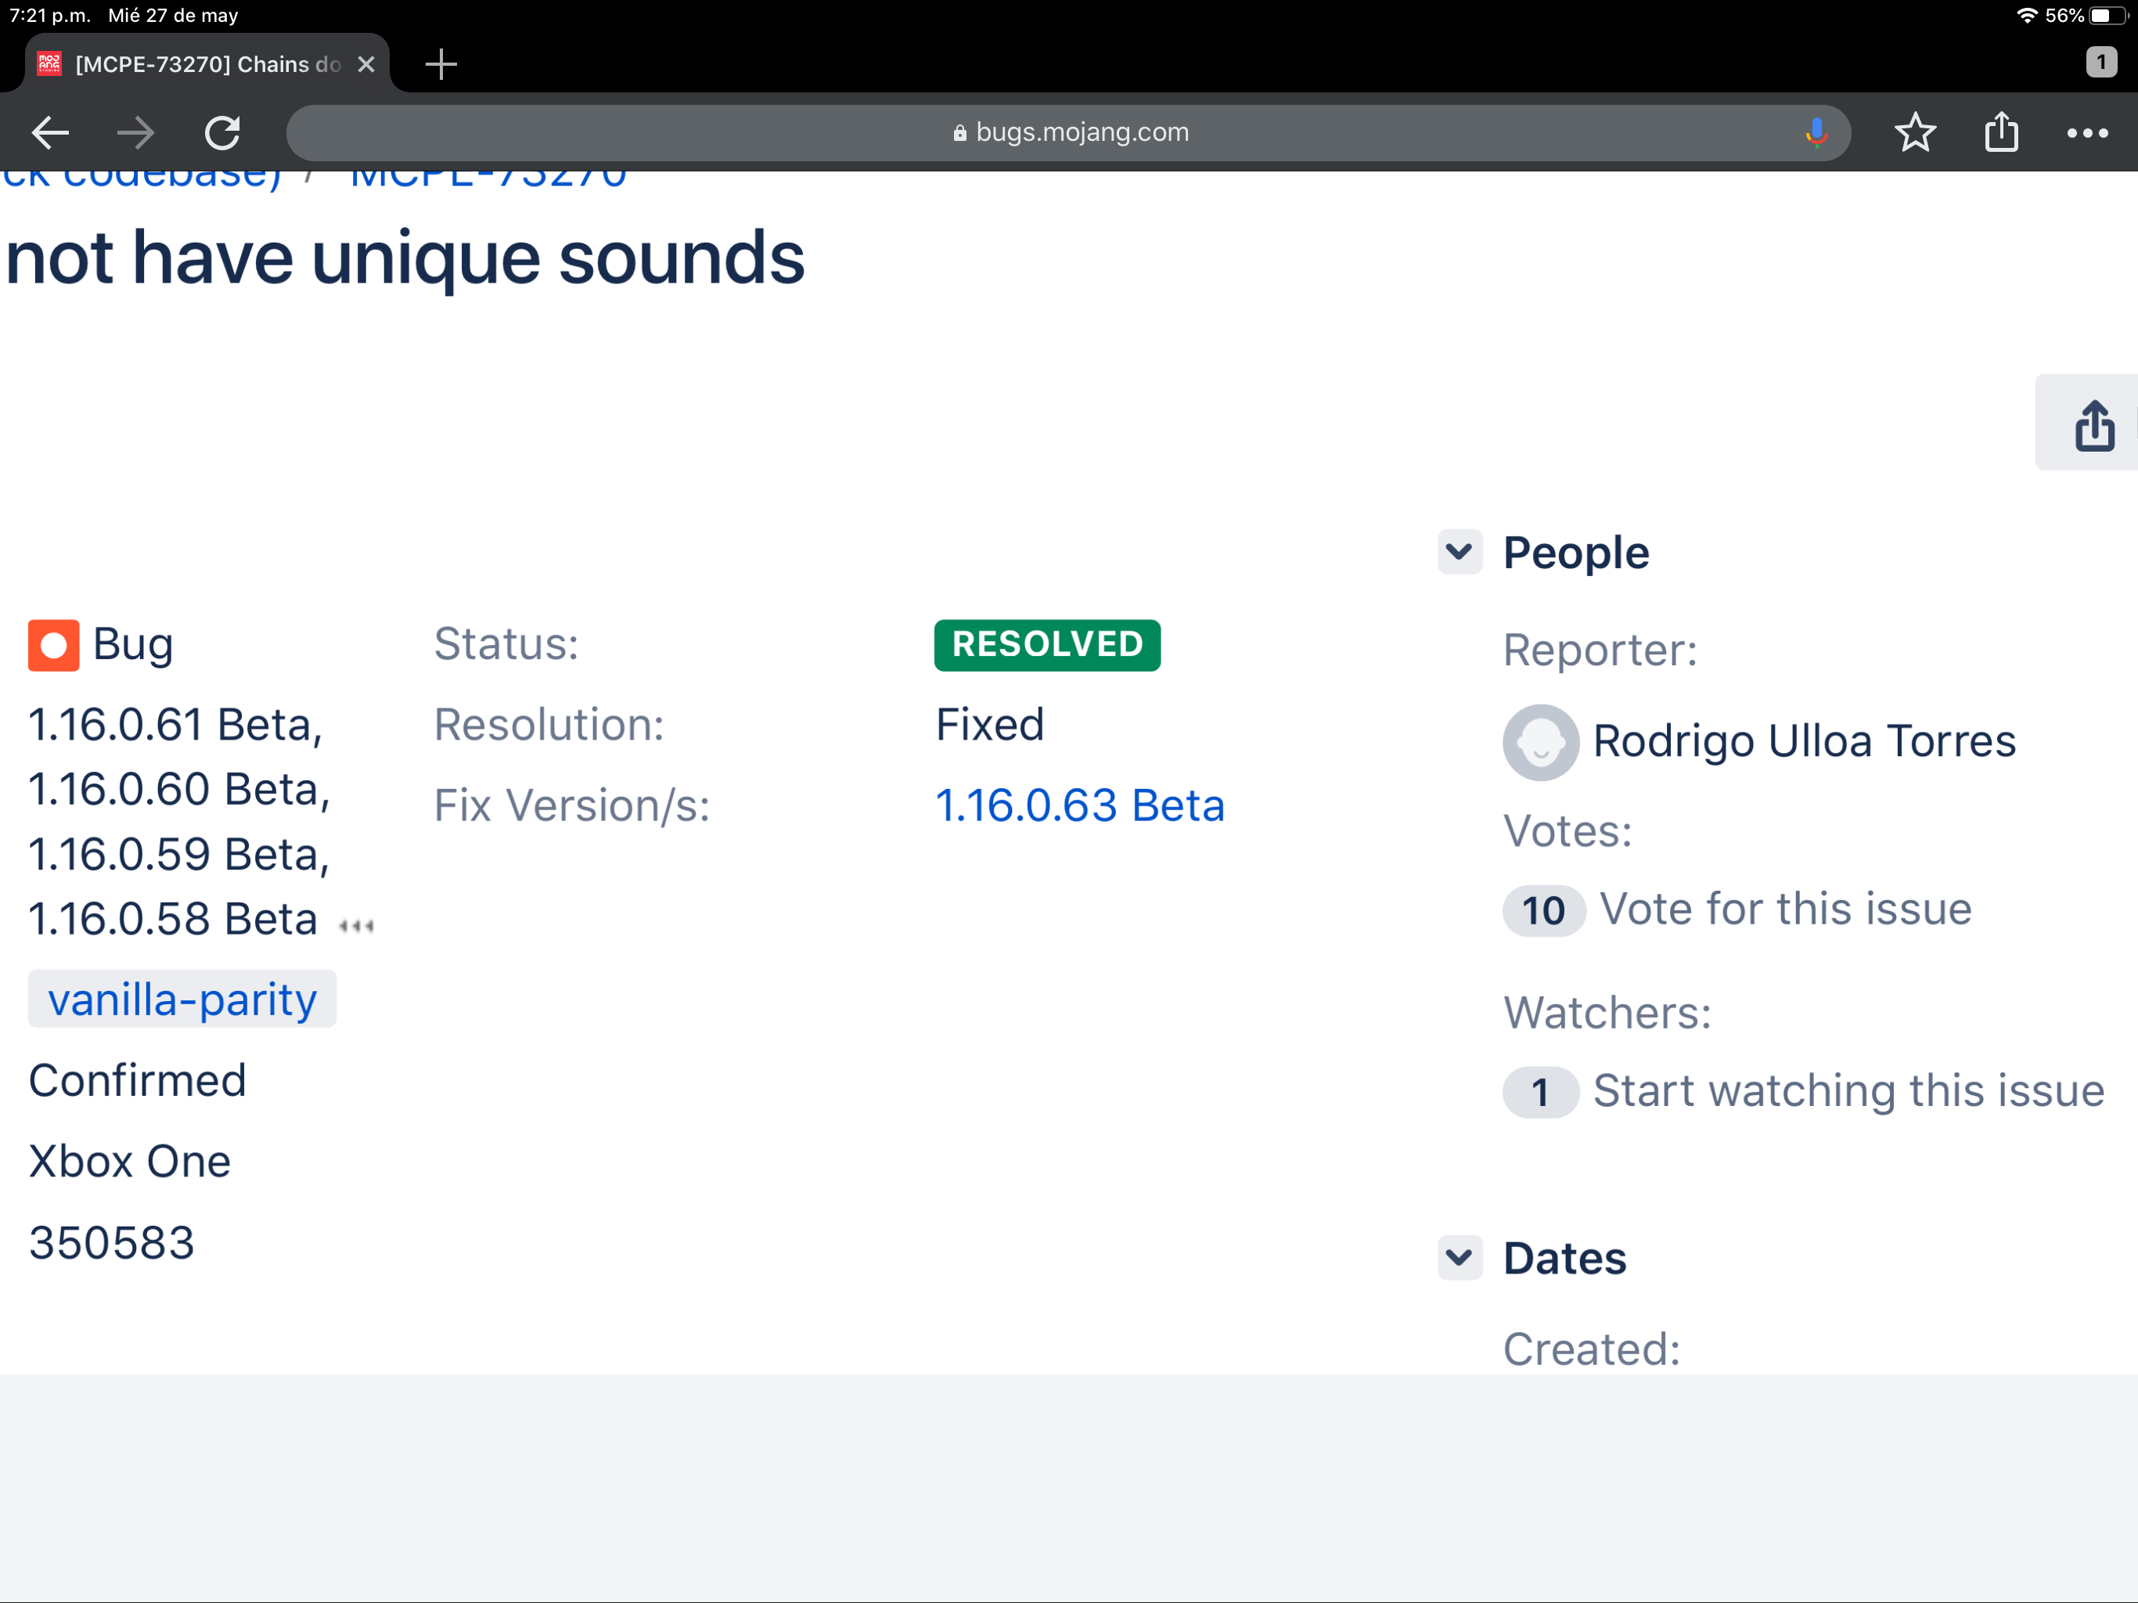Open the tab count switcher
Viewport: 2138px width, 1603px height.
2100,63
